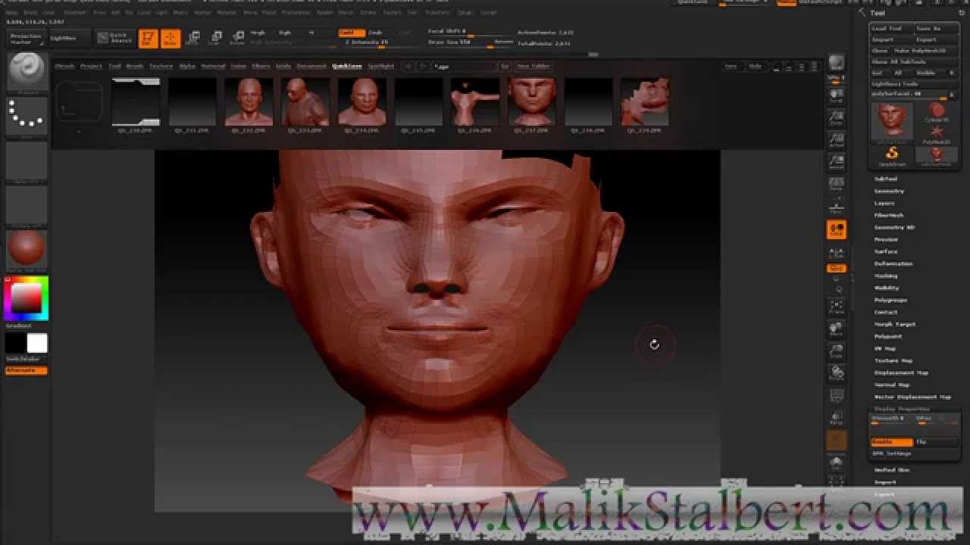Select the Scale transform icon

(216, 39)
